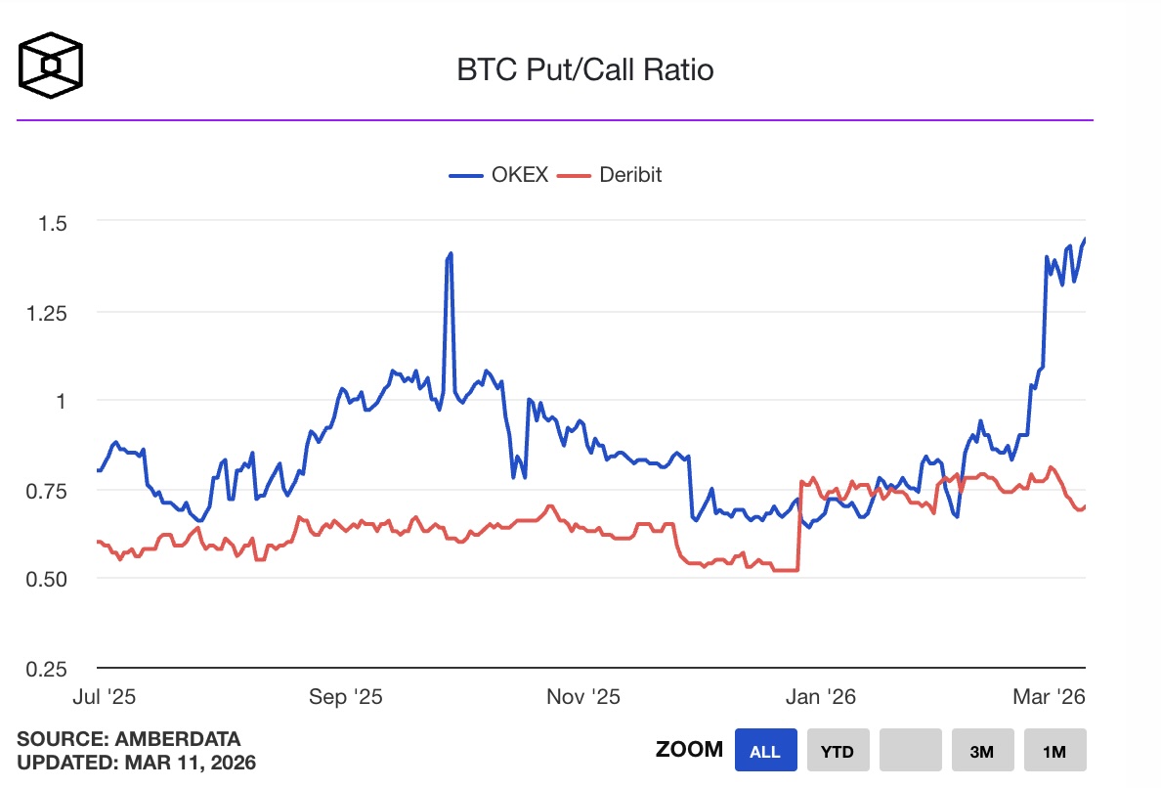Viewport: 1161px width, 788px height.
Task: Click the 1.5 value on the y-axis
Action: pos(51,224)
